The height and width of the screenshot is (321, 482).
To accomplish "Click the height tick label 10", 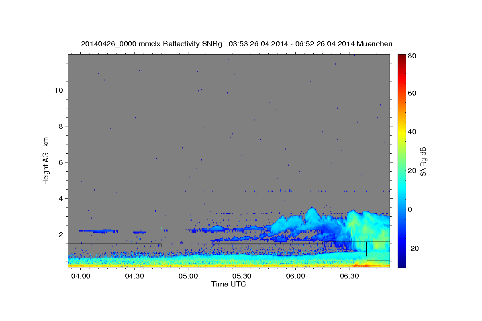I will coord(59,90).
